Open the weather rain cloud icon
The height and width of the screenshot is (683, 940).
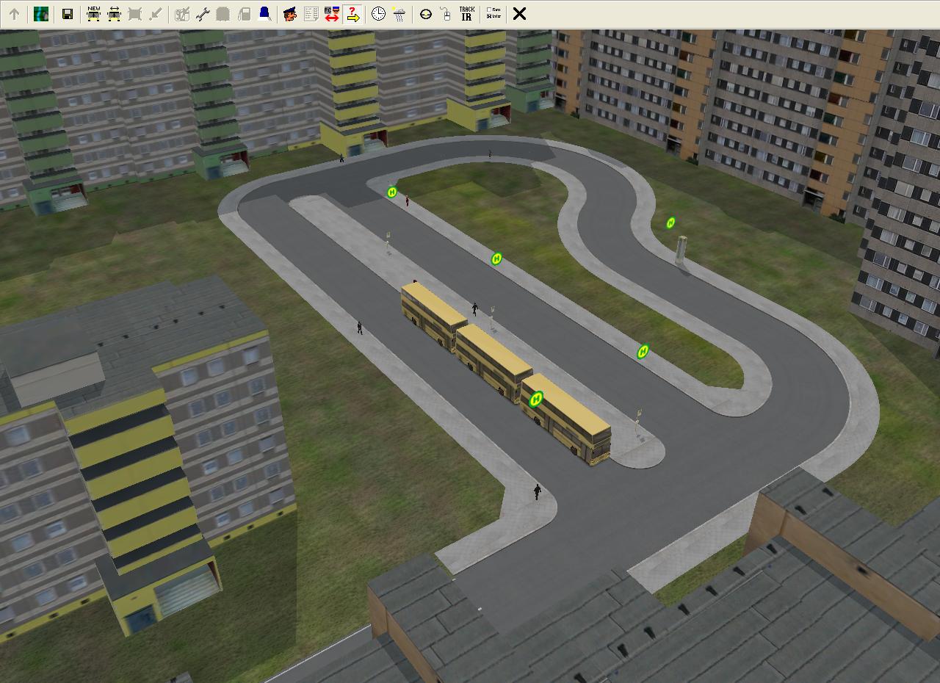pos(399,14)
